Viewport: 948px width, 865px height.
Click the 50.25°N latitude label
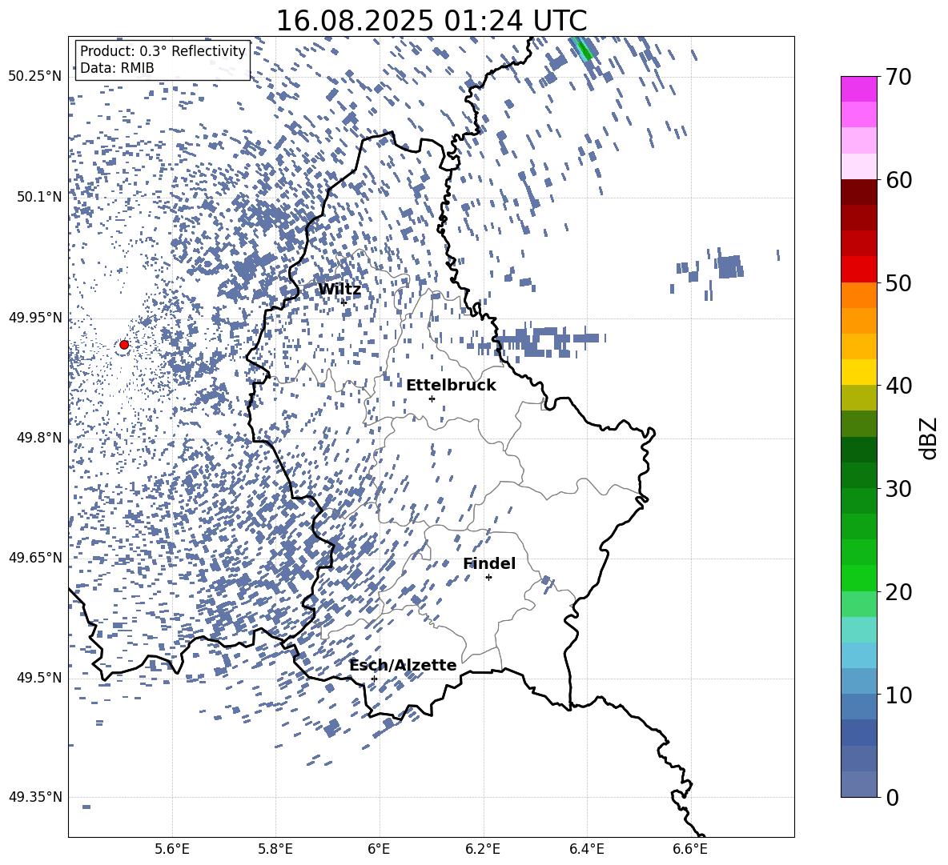coord(35,77)
